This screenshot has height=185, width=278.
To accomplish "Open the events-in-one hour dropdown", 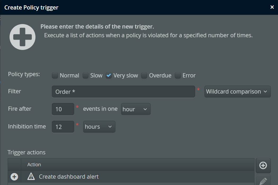I will [136, 109].
